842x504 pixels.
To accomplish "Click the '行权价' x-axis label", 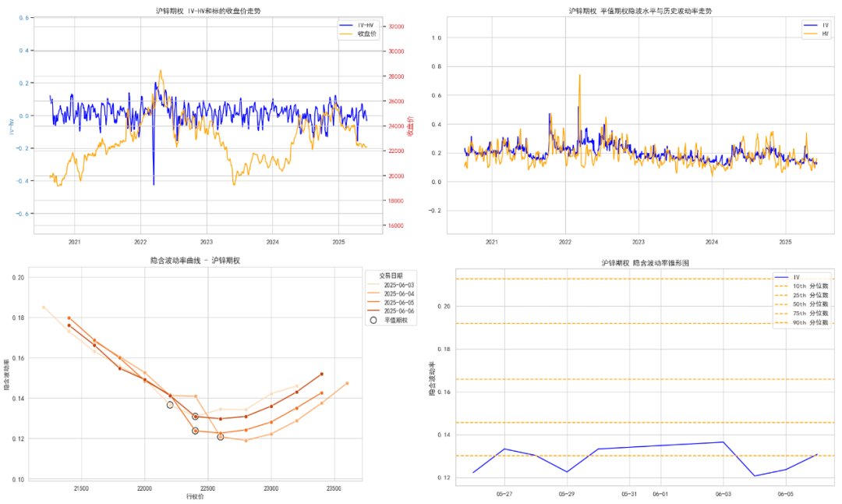I will click(x=196, y=497).
